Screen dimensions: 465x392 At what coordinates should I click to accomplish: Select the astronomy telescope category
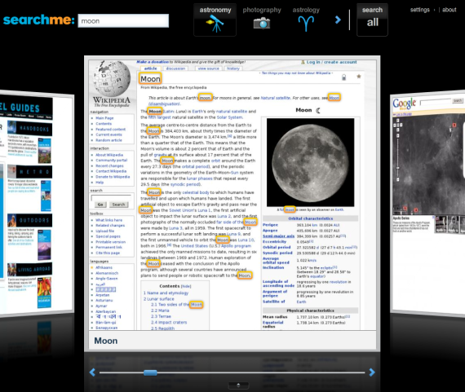click(215, 20)
